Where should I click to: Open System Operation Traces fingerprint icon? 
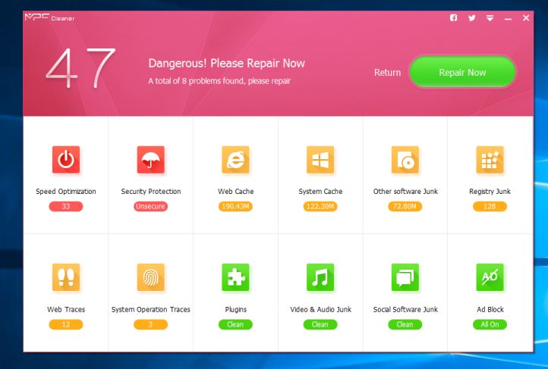[x=150, y=277]
